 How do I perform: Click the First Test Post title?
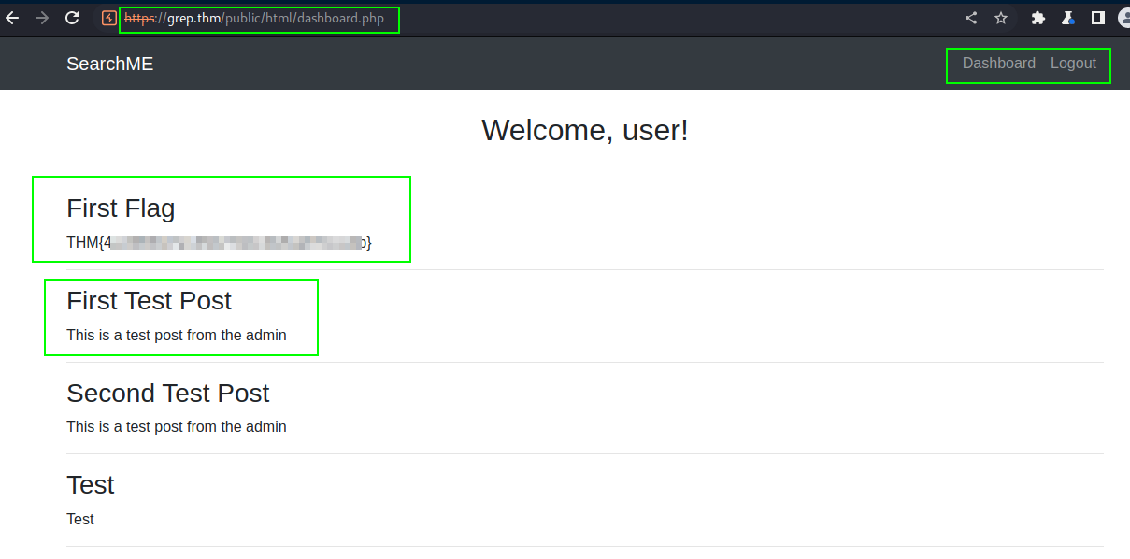pos(149,300)
